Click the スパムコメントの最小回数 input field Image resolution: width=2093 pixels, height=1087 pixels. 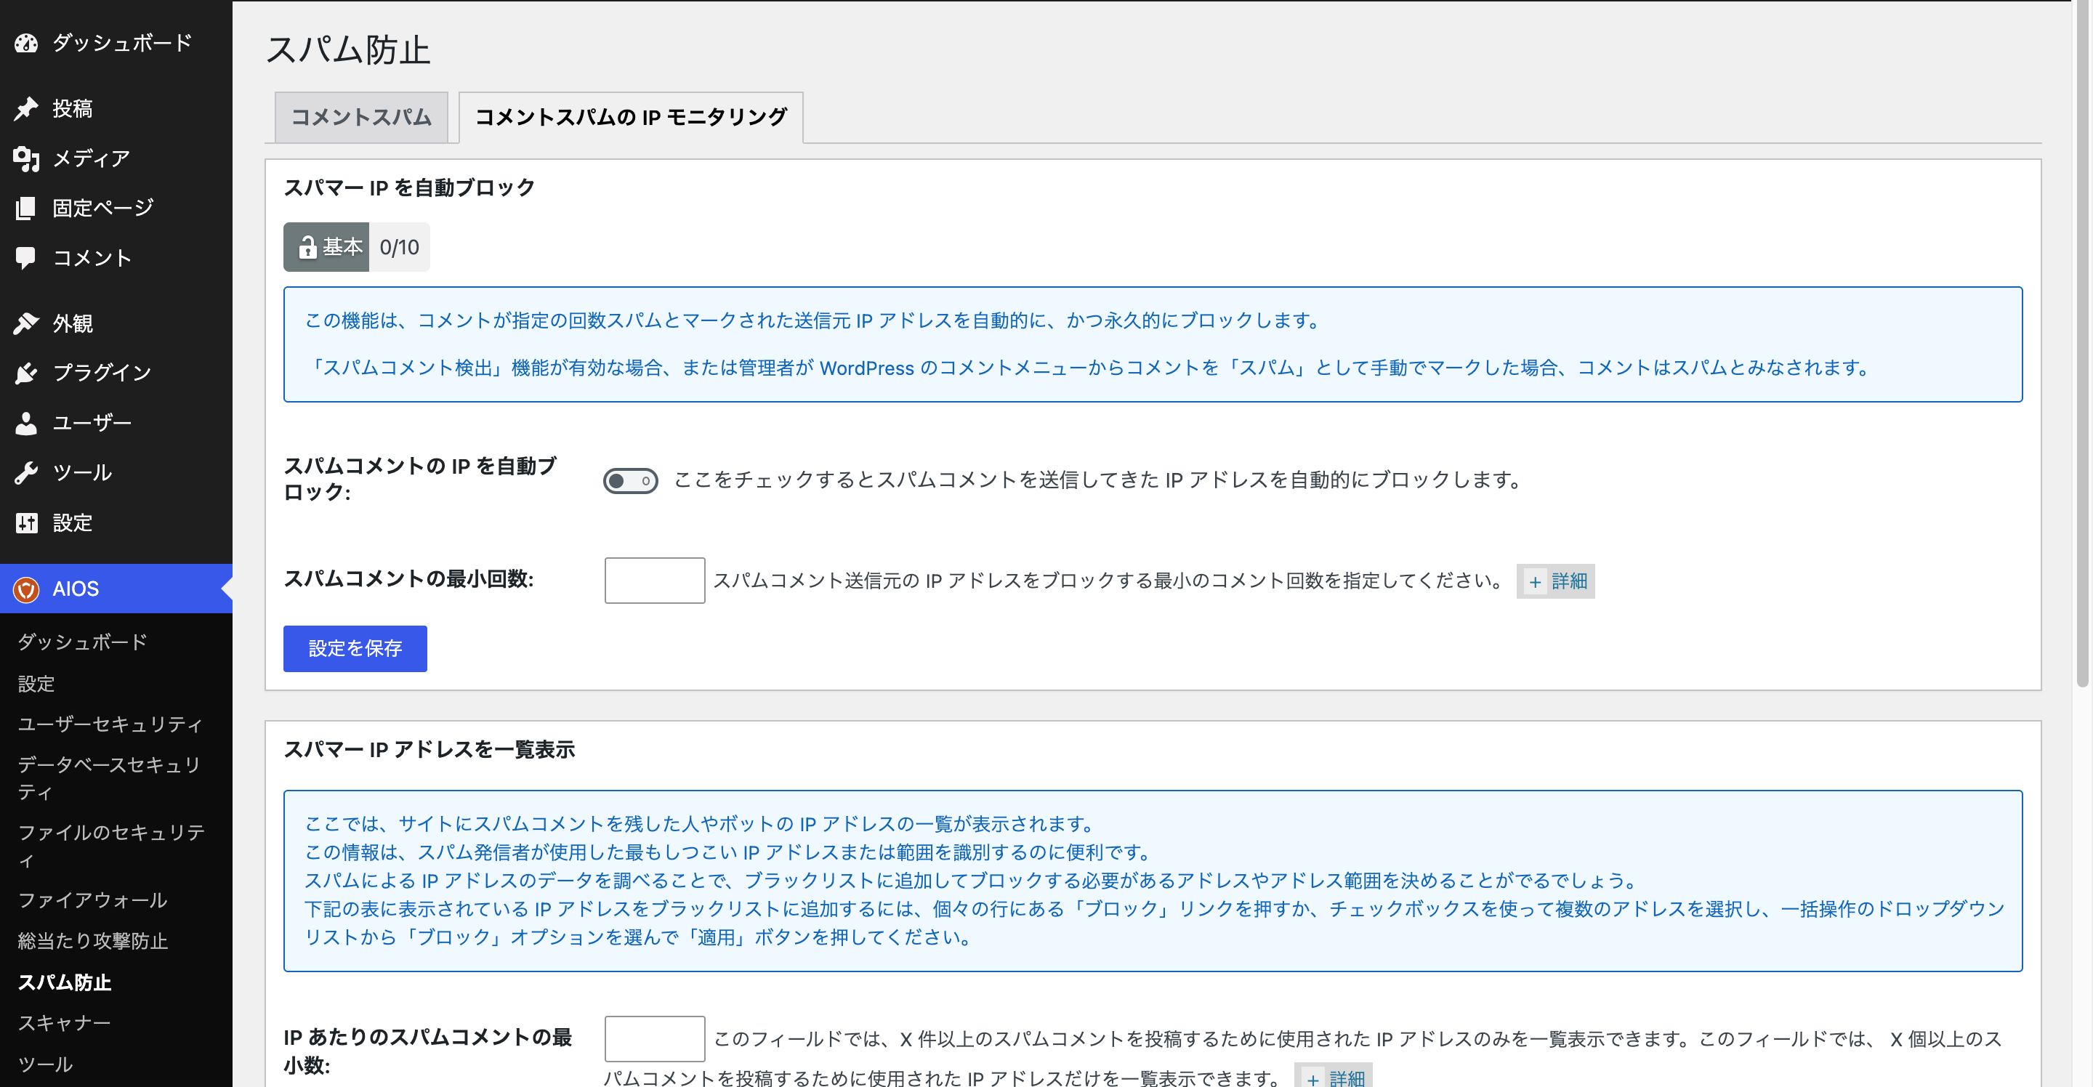654,580
